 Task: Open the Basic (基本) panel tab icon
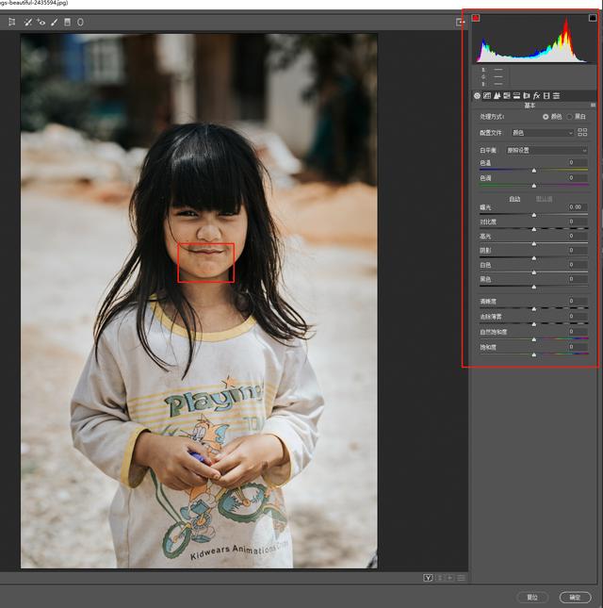click(x=477, y=95)
